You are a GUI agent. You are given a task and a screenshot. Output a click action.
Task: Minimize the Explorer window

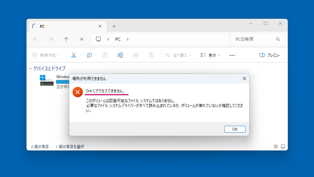pyautogui.click(x=251, y=23)
